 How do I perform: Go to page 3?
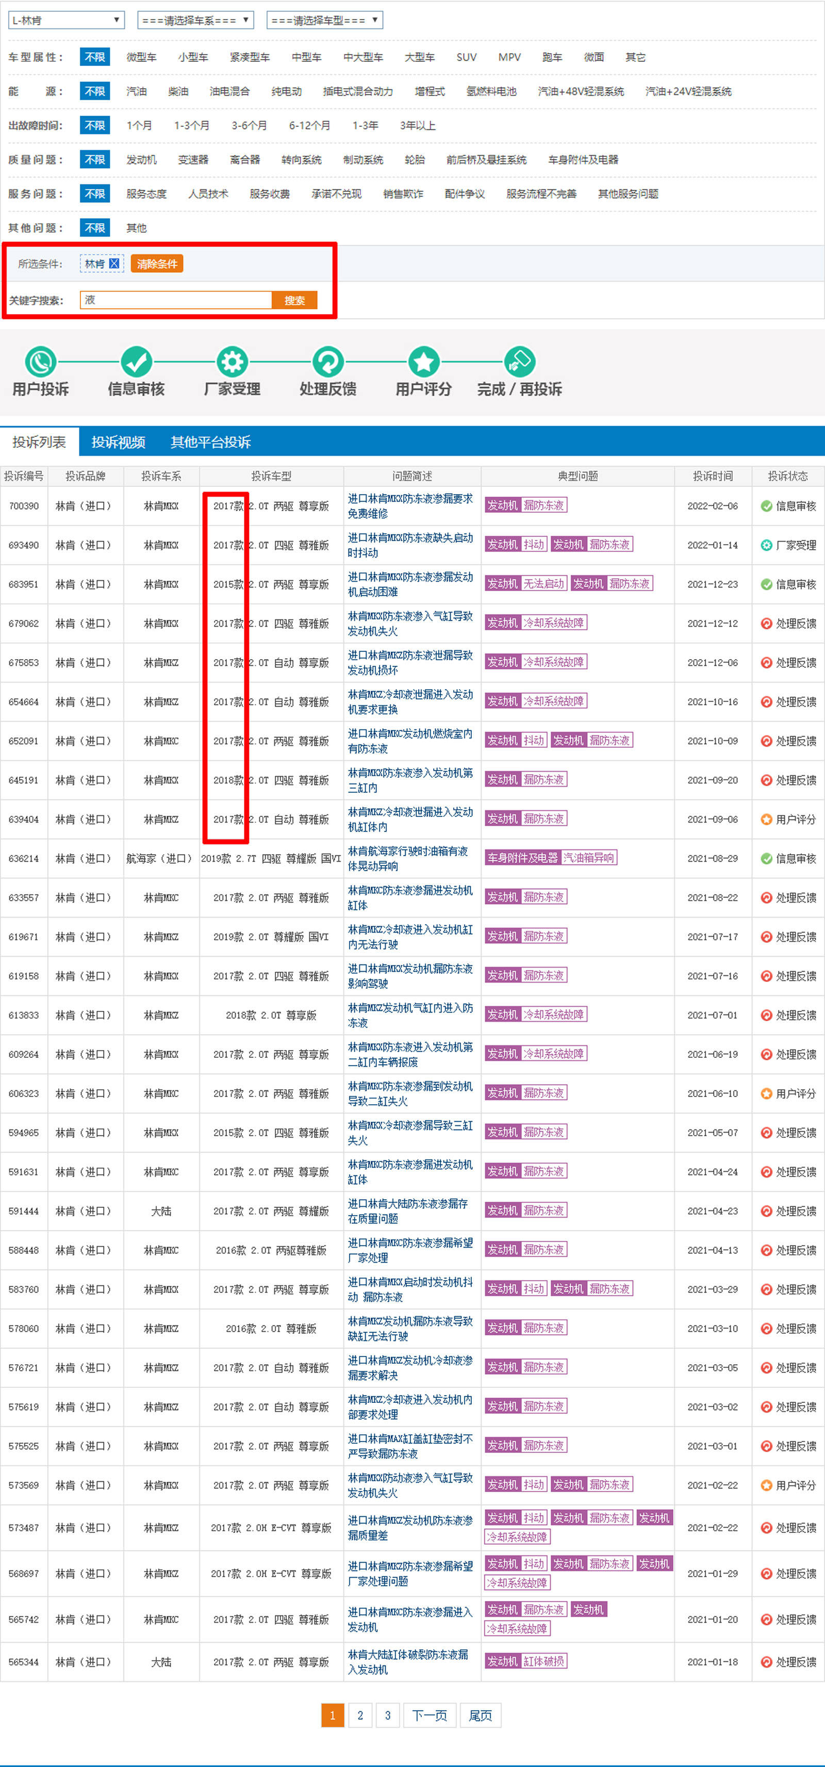pos(387,1715)
